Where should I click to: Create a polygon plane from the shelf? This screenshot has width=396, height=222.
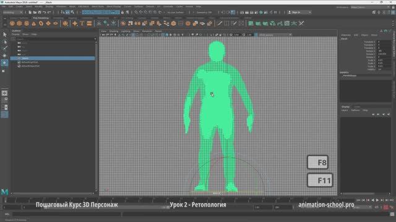pos(48,23)
